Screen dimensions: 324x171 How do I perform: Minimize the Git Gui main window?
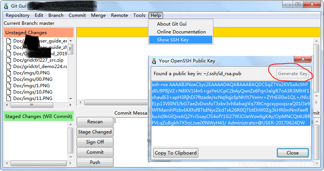point(288,4)
